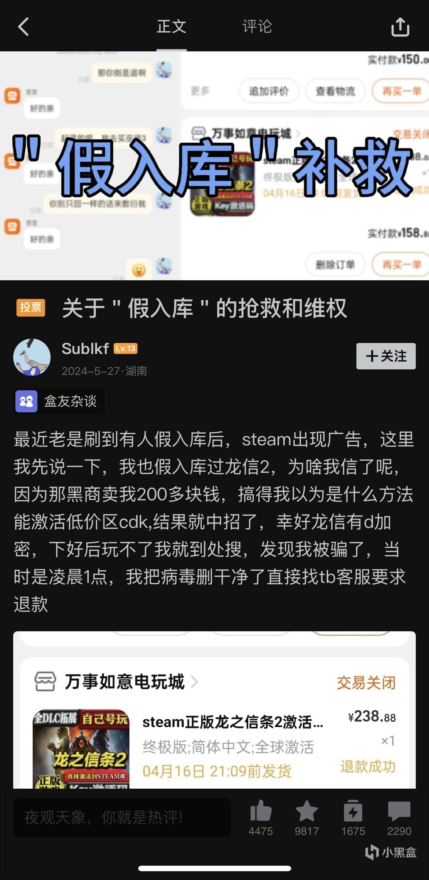
Task: Open the 龙之信条2 product thumbnail
Action: tap(81, 748)
